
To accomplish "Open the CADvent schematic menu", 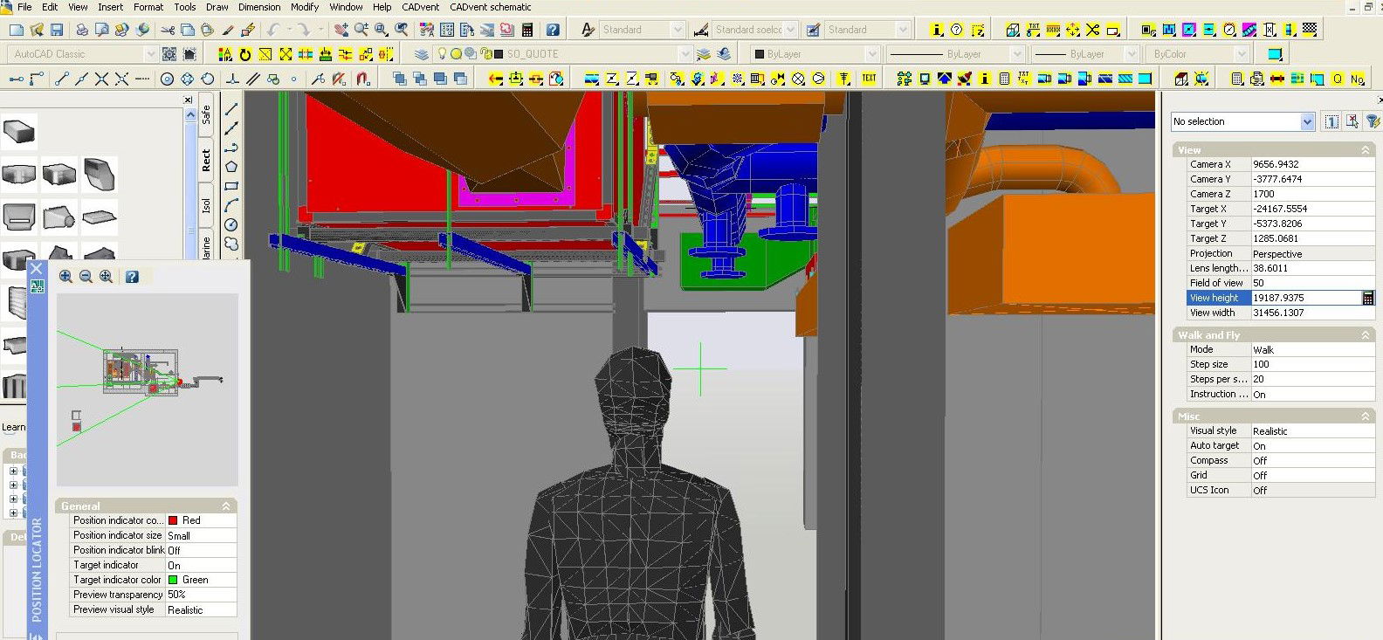I will point(490,7).
